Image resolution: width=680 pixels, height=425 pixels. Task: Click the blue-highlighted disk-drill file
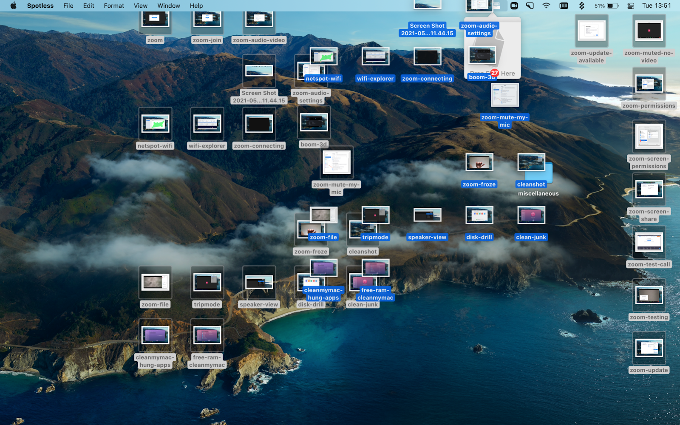click(479, 215)
